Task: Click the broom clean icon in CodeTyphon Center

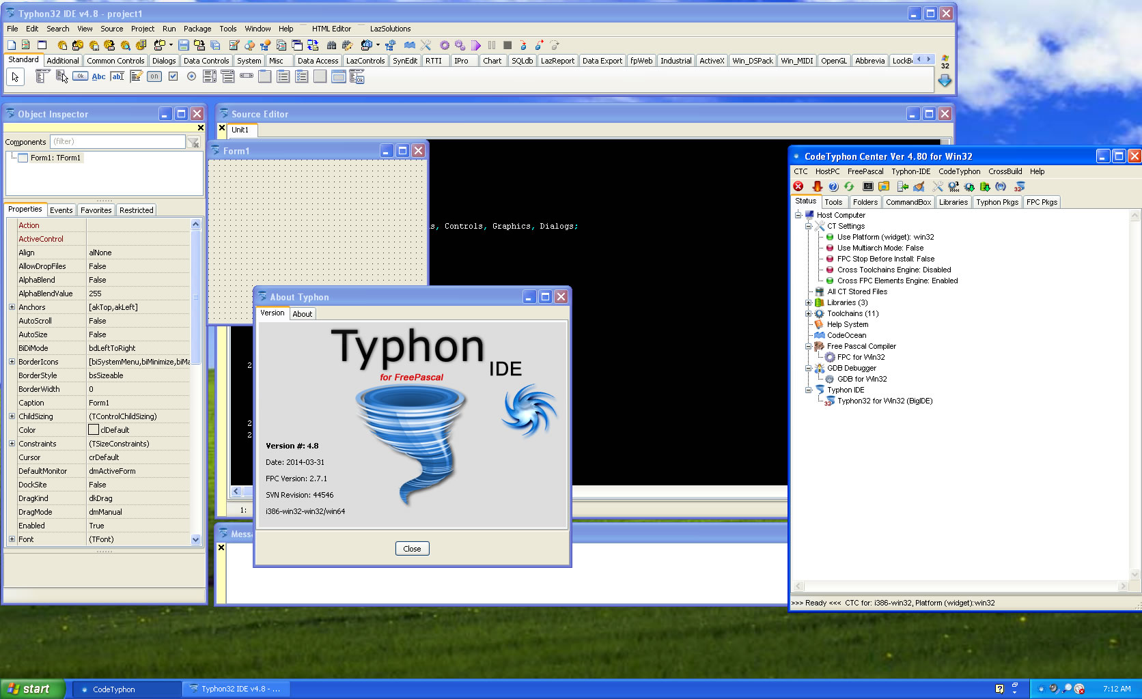Action: (x=919, y=186)
